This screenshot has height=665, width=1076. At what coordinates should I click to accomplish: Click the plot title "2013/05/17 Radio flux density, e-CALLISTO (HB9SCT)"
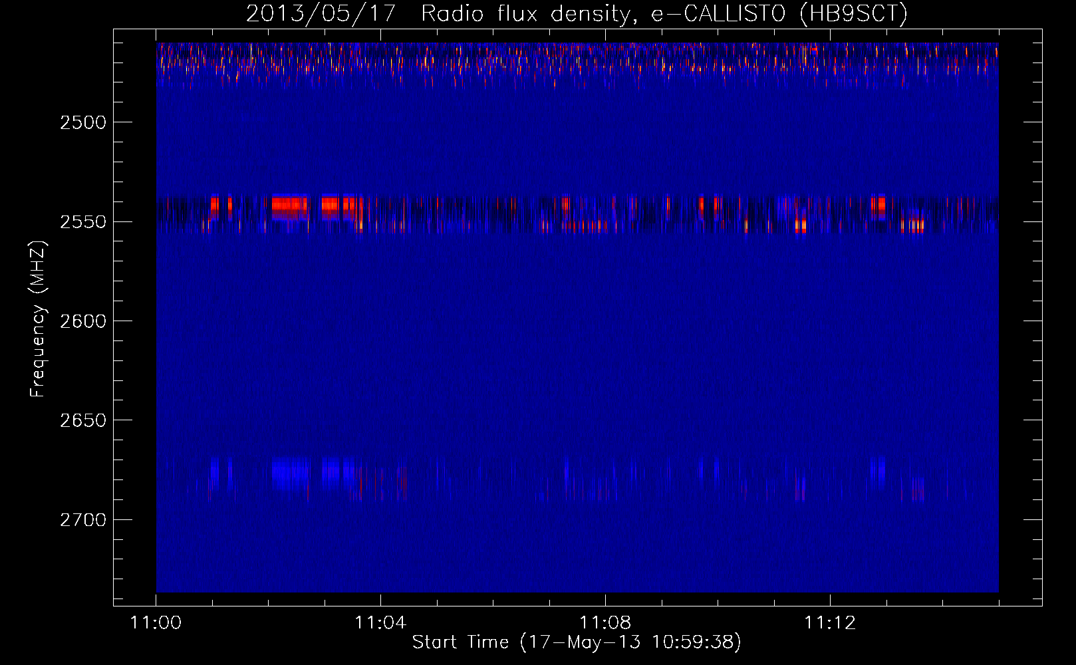(x=577, y=14)
